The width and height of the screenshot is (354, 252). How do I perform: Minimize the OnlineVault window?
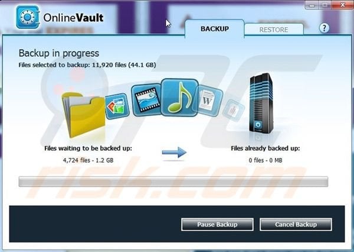(x=312, y=5)
